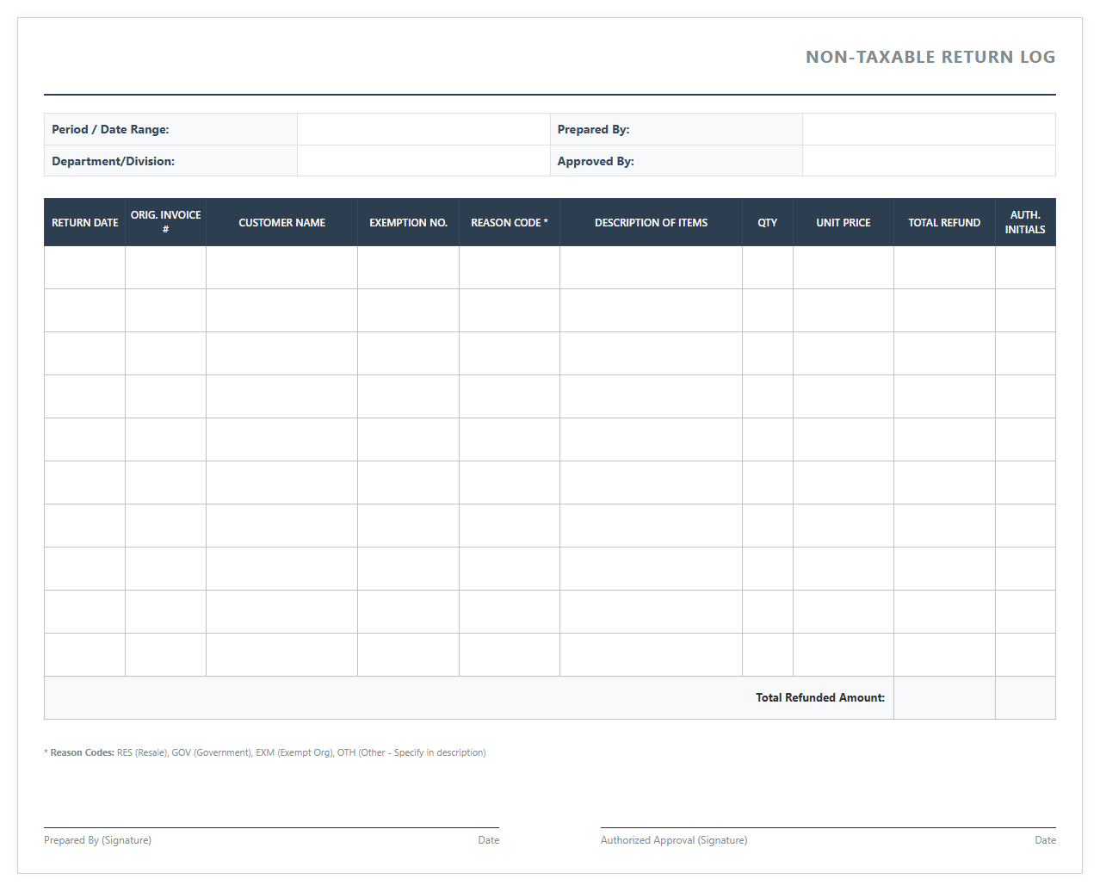Click the Total Refunded Amount value cell
The width and height of the screenshot is (1100, 891).
click(x=944, y=697)
